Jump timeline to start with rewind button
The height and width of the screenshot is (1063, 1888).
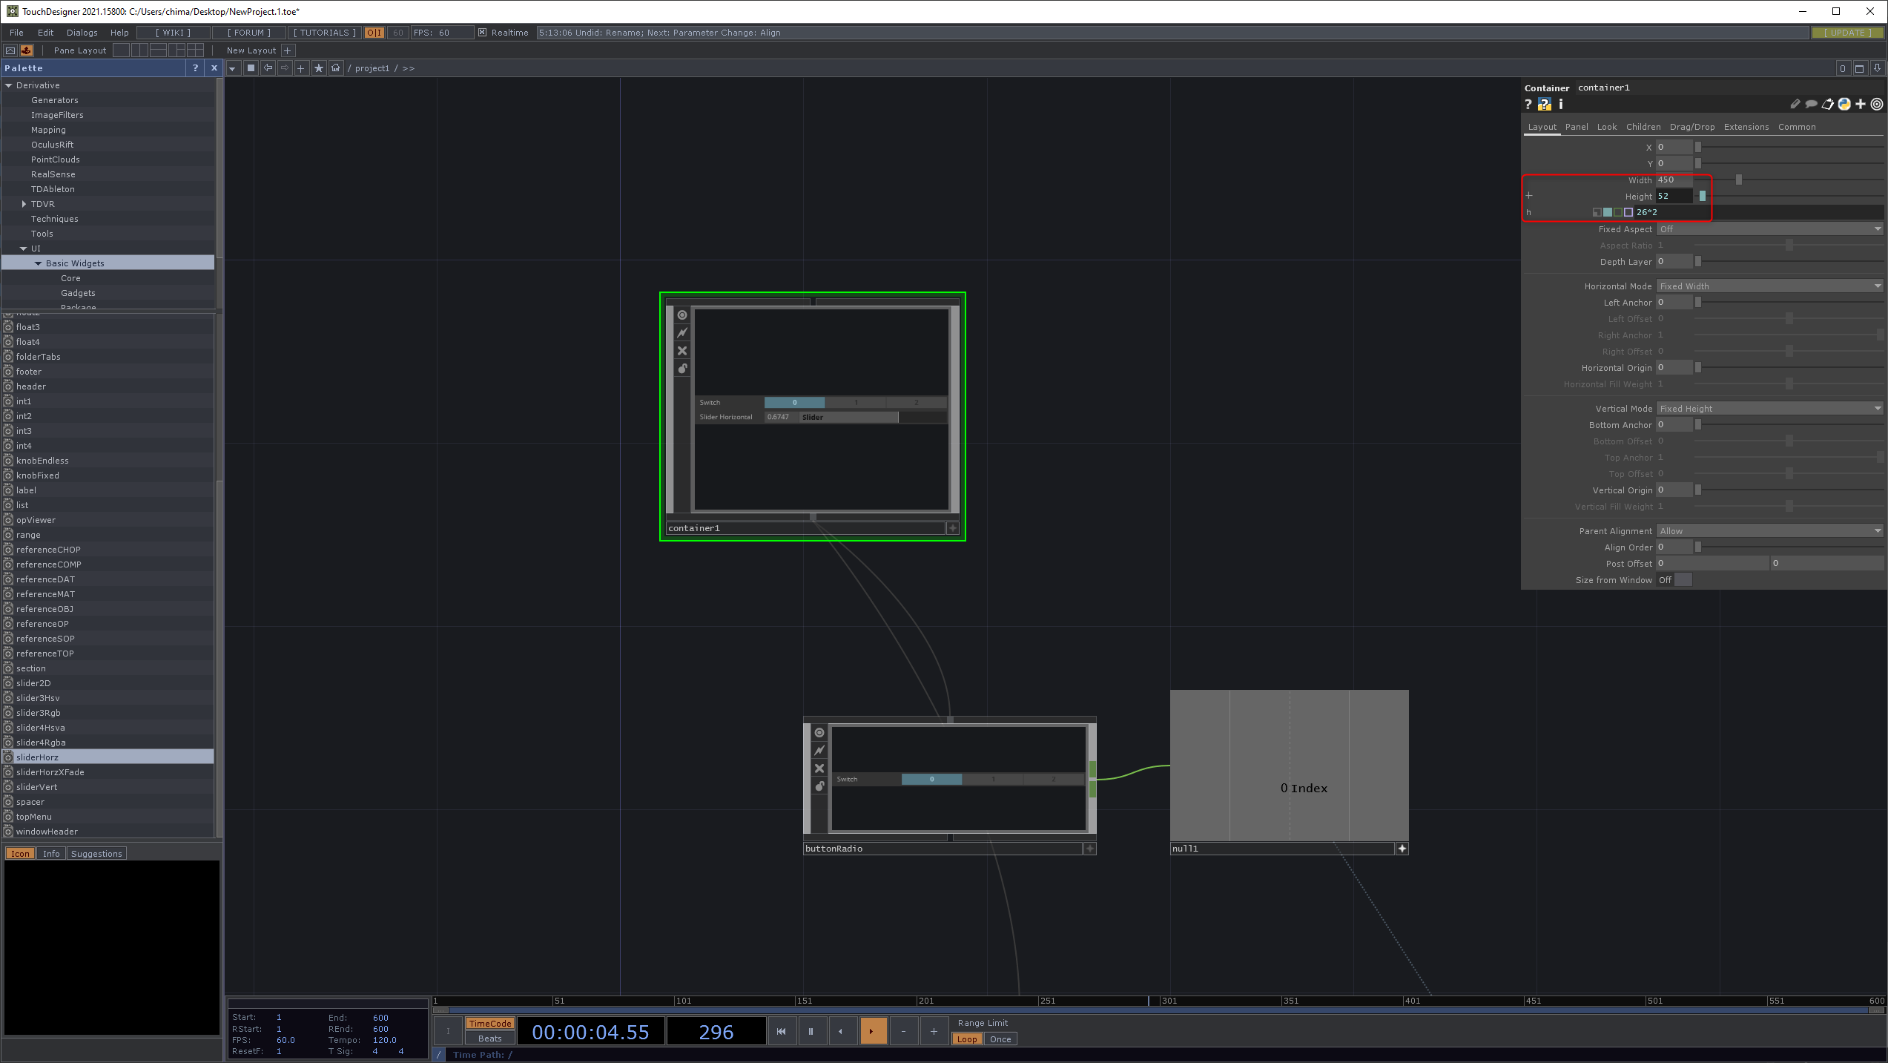click(781, 1031)
